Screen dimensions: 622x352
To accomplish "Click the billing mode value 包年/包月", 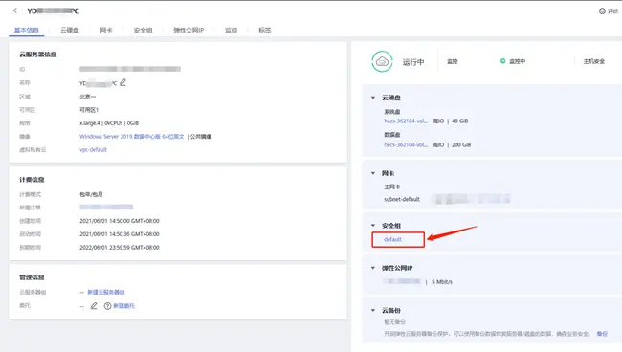I will pos(91,194).
